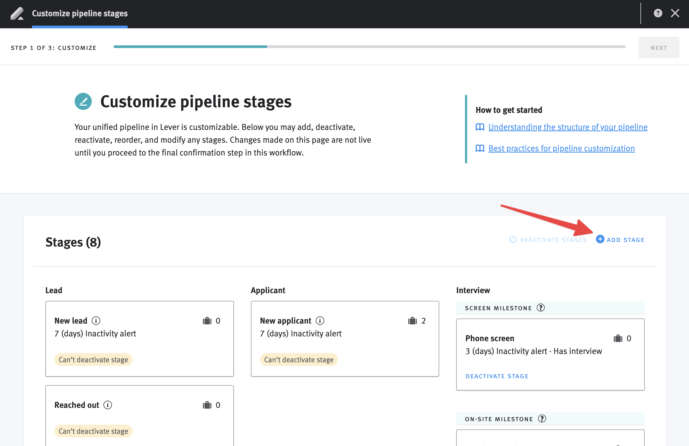Close the Customize pipeline stages window
Screen dimensions: 689x446
click(x=675, y=13)
